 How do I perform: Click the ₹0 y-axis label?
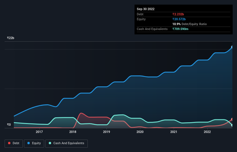pyautogui.click(x=9, y=125)
